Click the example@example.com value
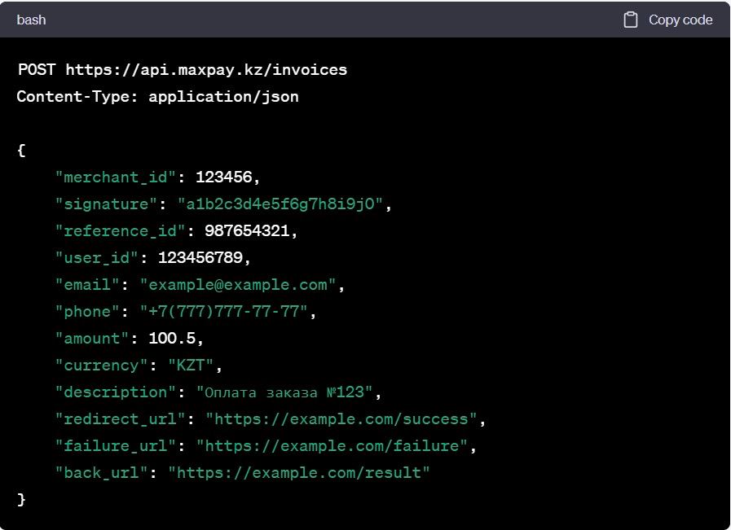731x530 pixels. [x=238, y=285]
